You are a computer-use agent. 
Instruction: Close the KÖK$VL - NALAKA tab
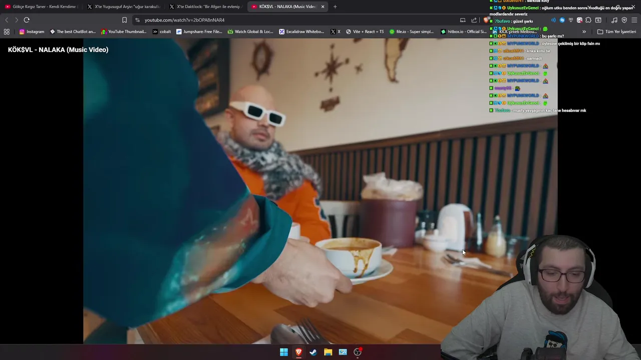(x=323, y=6)
